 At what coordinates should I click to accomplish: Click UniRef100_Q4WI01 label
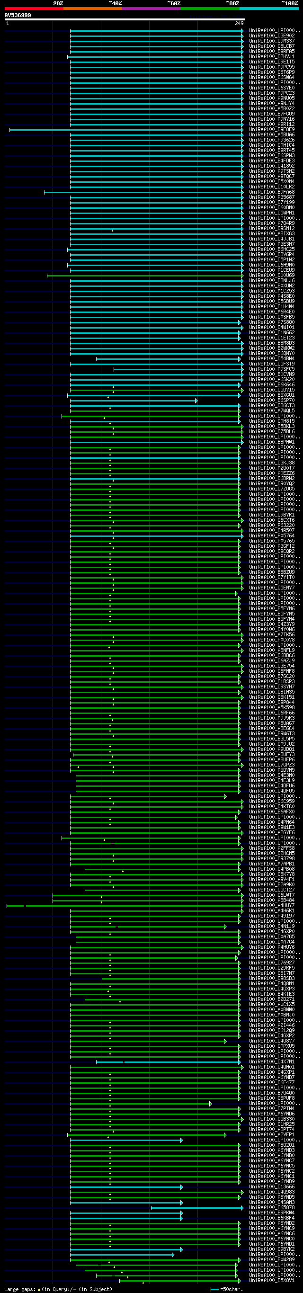(x=272, y=327)
